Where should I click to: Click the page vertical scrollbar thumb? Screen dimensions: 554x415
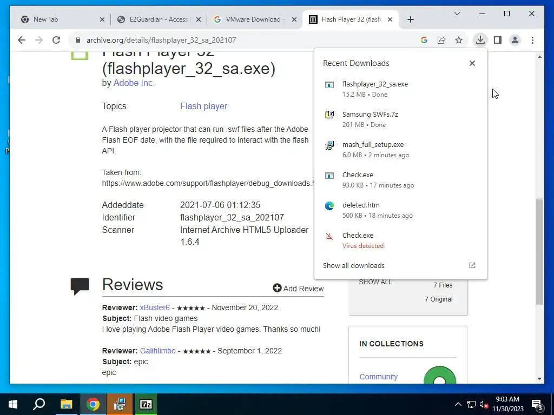(539, 252)
